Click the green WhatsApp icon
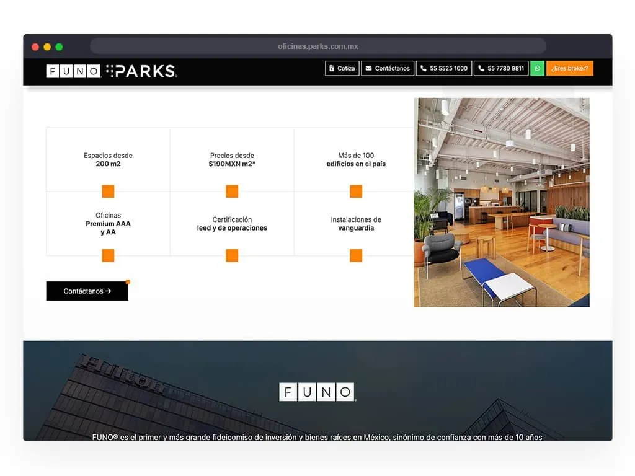Screen dimensions: 635x476 coord(537,68)
